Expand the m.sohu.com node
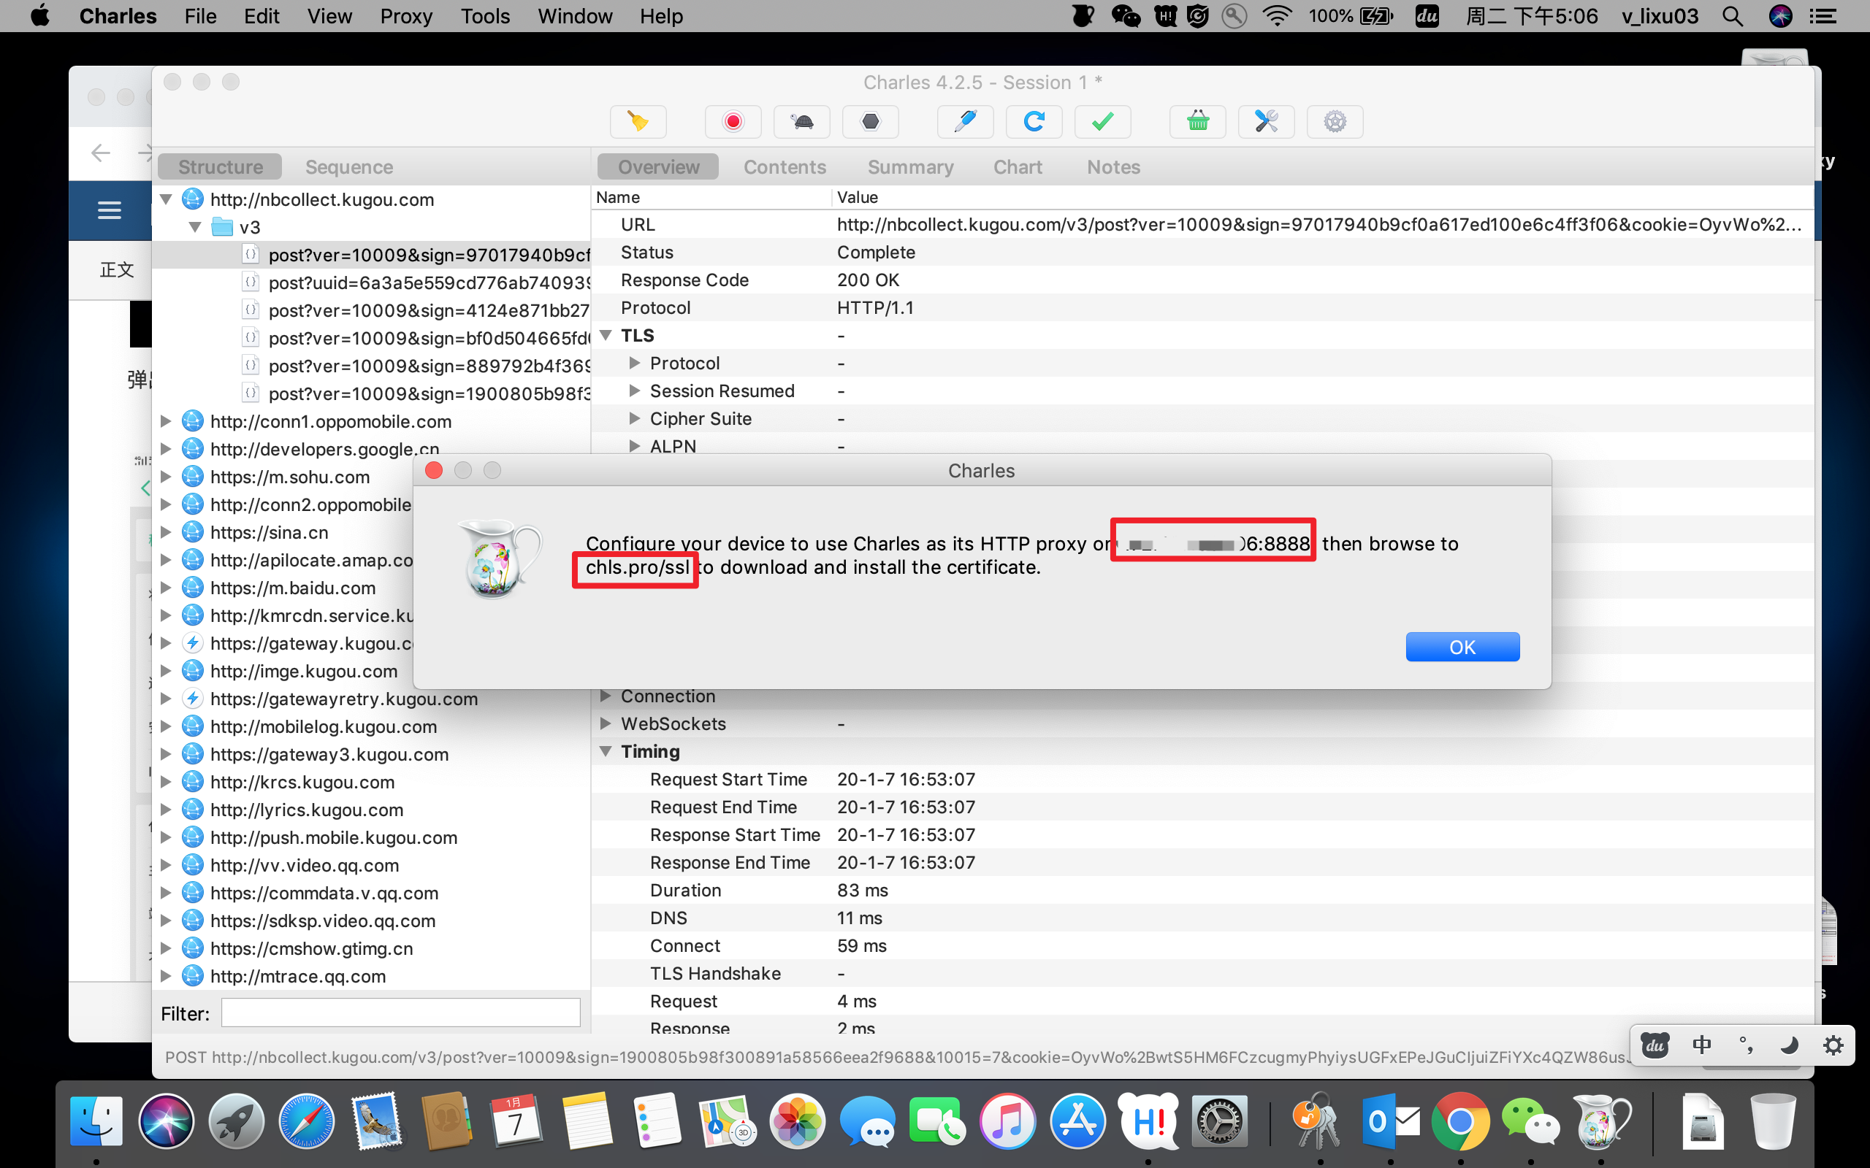The image size is (1870, 1168). (165, 477)
